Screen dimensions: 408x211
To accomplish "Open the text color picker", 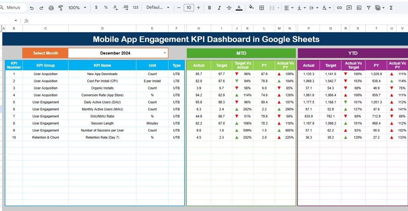I will (x=239, y=8).
